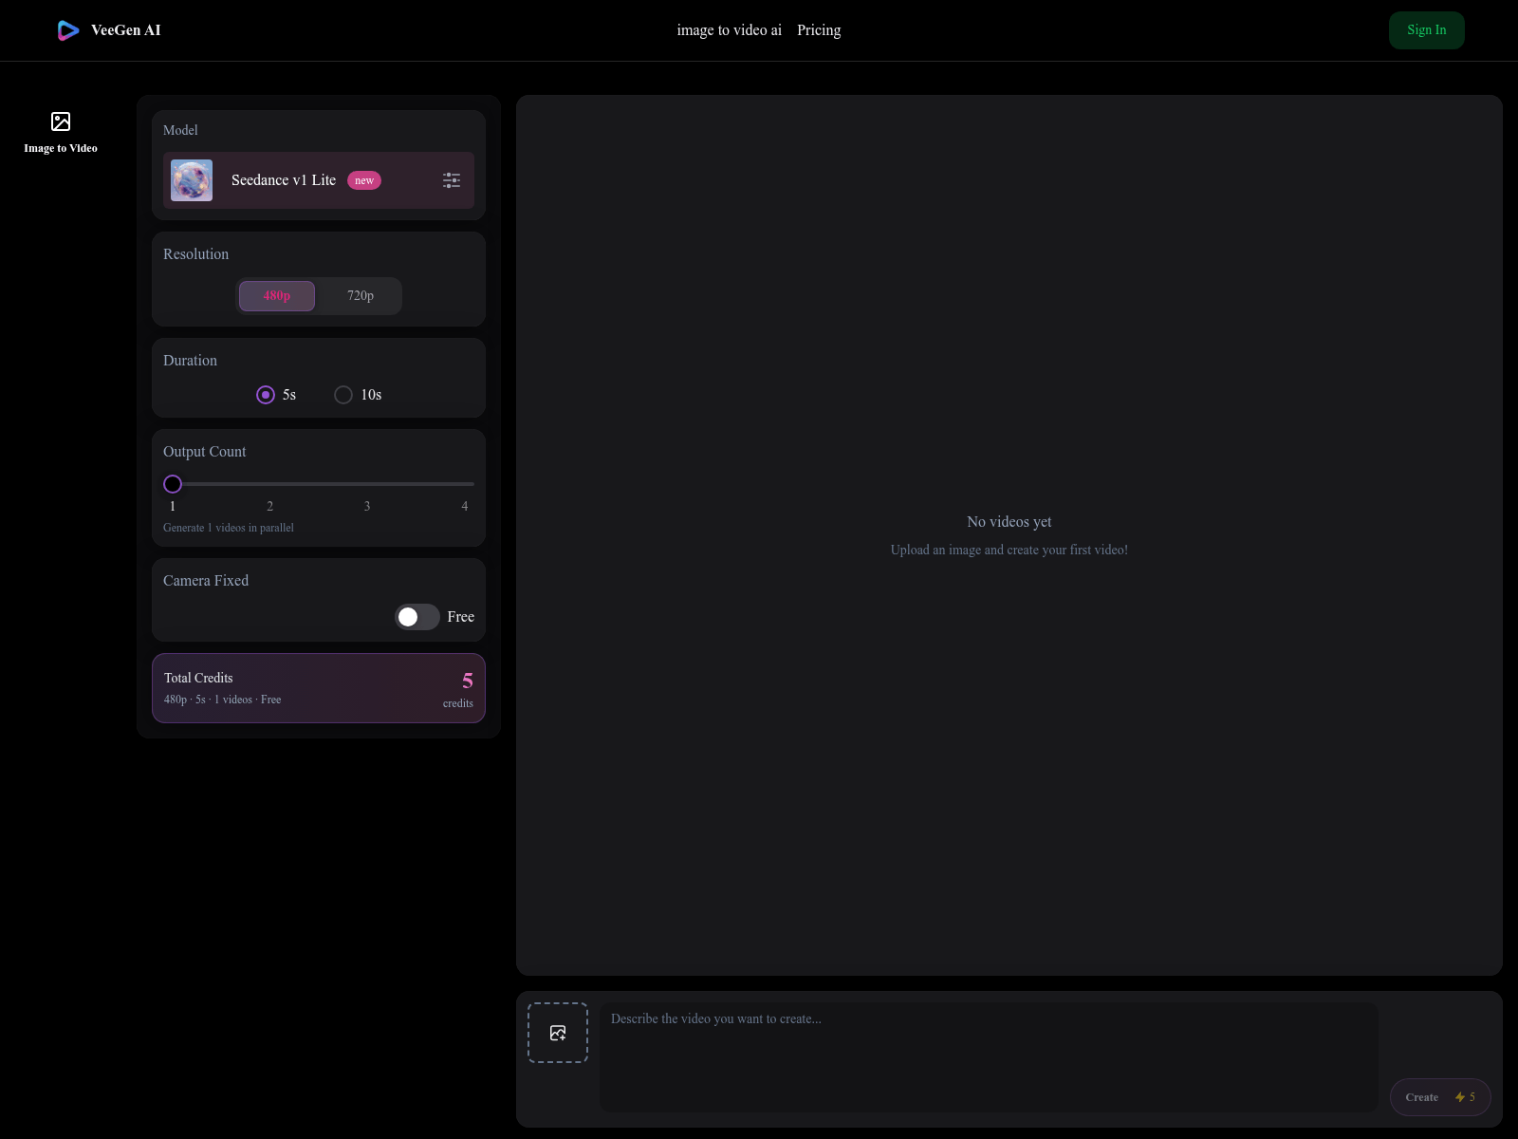Click the Sign In button
The width and height of the screenshot is (1518, 1139).
(x=1426, y=30)
